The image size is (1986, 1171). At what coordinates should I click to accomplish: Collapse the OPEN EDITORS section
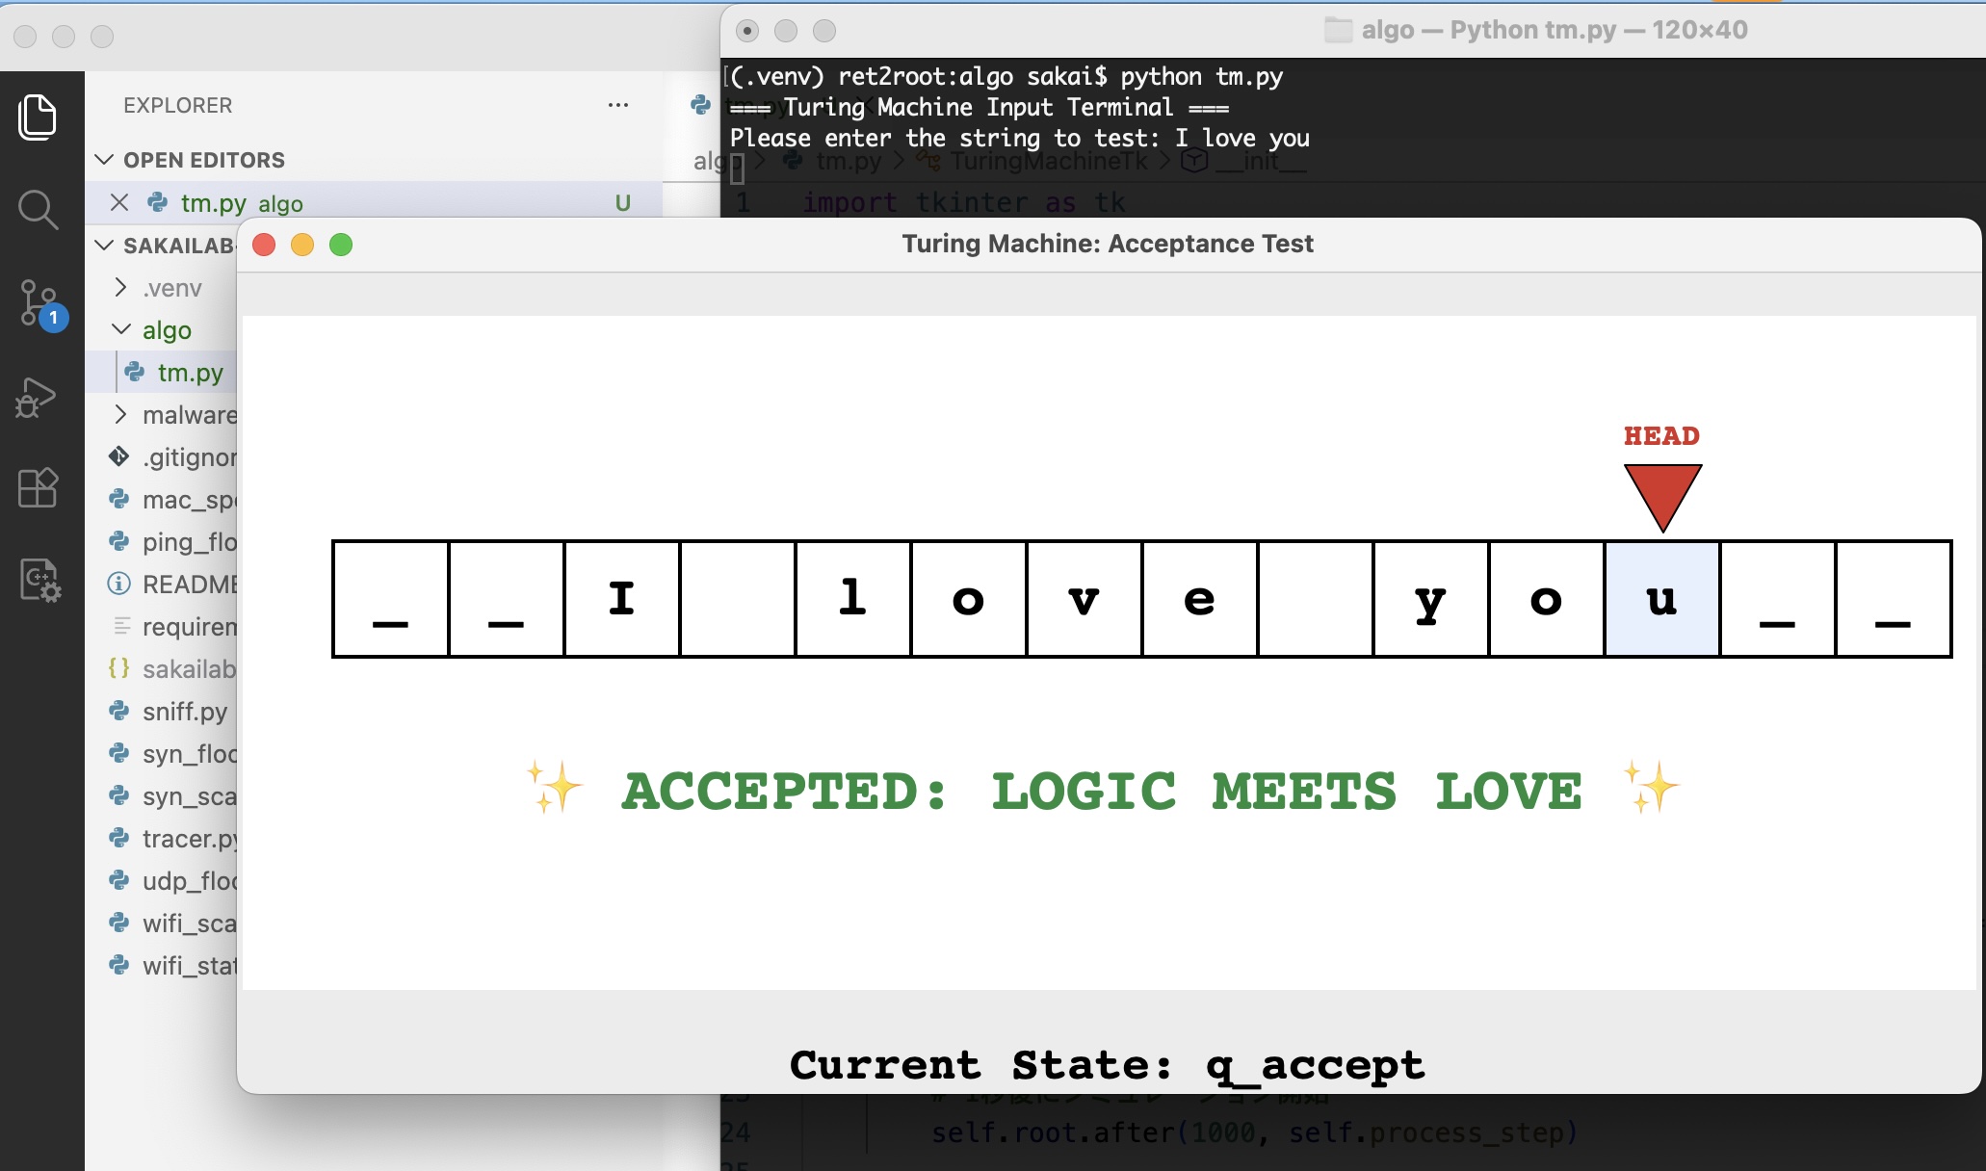tap(106, 159)
